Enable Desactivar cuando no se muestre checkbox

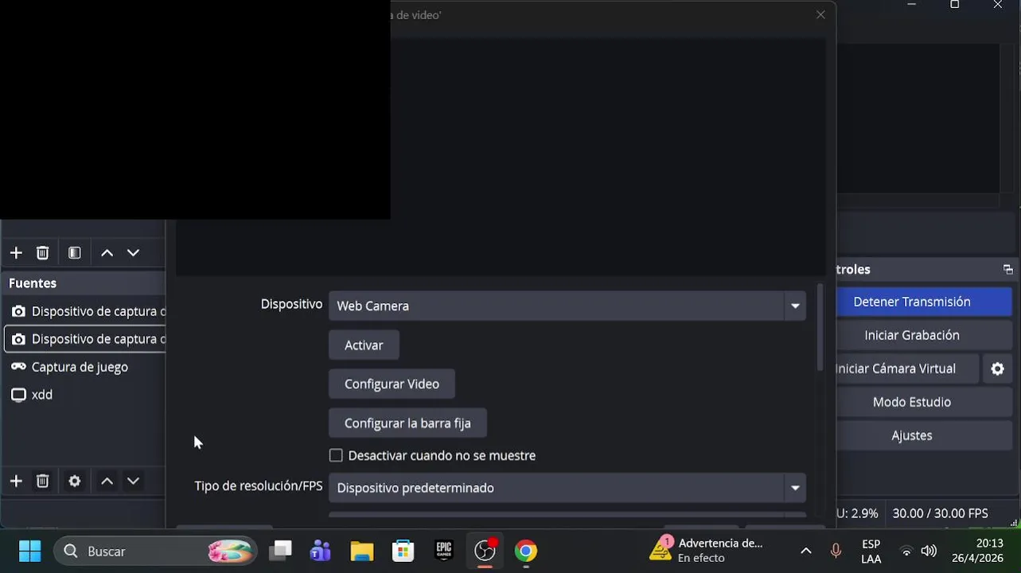[336, 456]
